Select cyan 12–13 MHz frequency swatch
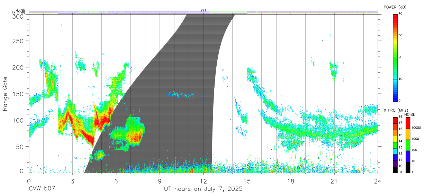The height and width of the screenshot is (196, 425). click(395, 151)
